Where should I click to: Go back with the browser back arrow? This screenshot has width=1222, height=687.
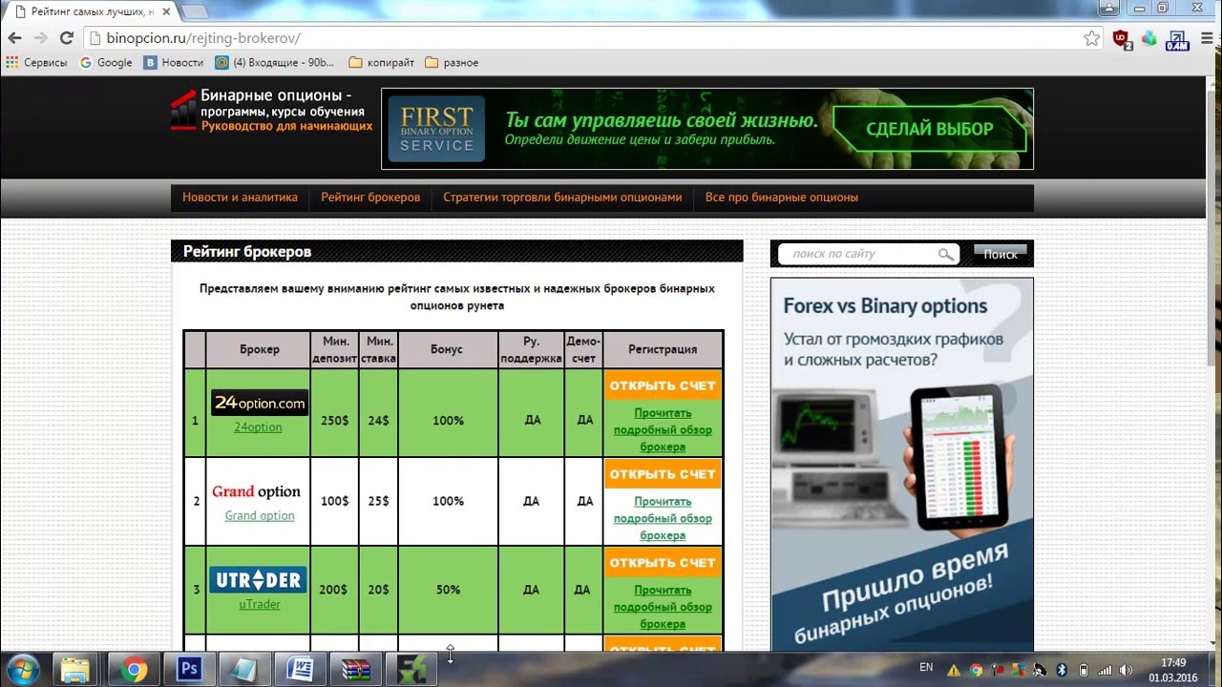click(14, 38)
